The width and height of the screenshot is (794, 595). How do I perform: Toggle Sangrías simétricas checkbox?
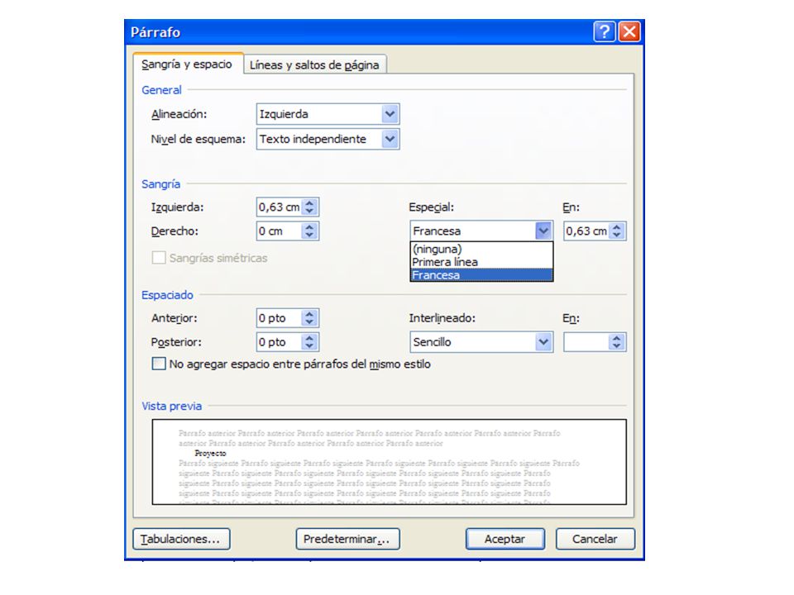(x=159, y=258)
